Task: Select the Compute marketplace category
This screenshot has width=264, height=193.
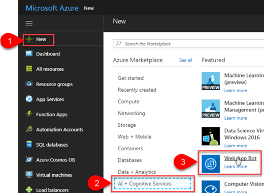Action: click(128, 101)
